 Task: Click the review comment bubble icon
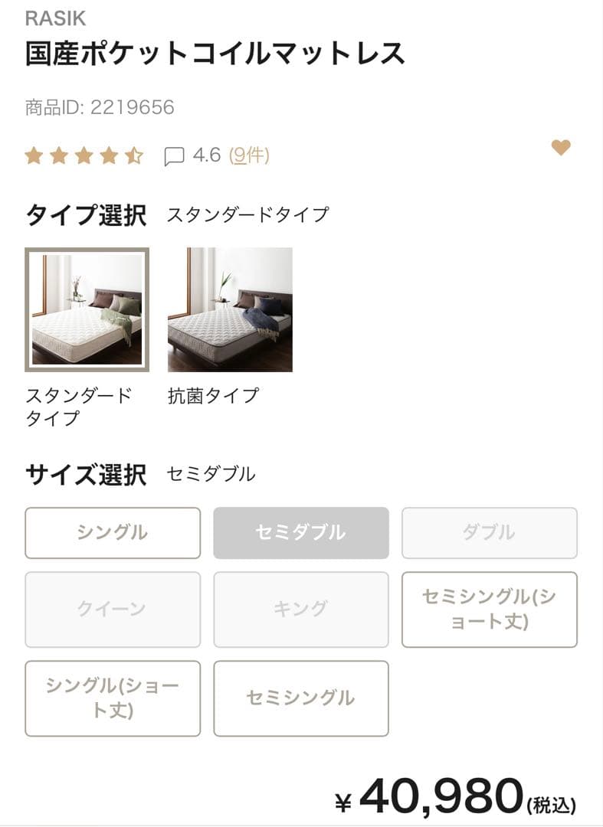tap(175, 156)
